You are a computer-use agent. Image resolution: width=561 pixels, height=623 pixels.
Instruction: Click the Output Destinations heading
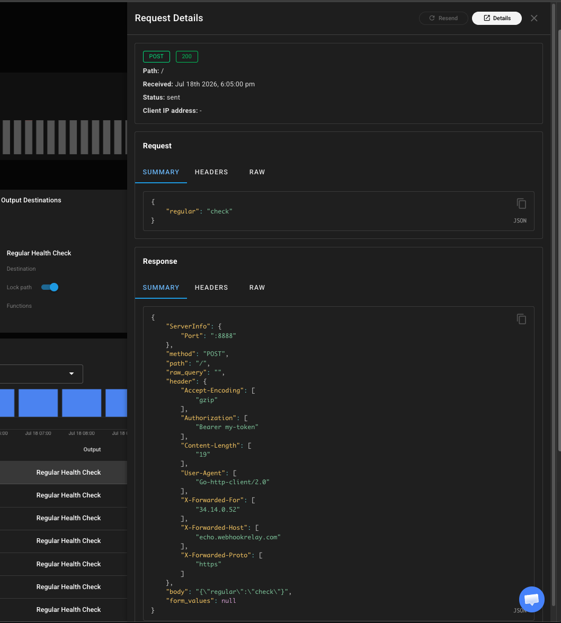(31, 200)
